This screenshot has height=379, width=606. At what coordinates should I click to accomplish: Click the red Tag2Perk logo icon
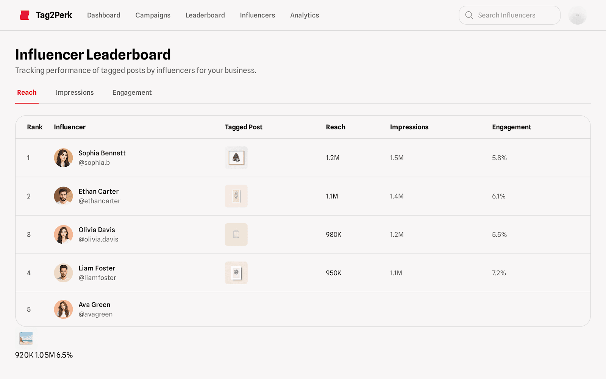coord(25,15)
